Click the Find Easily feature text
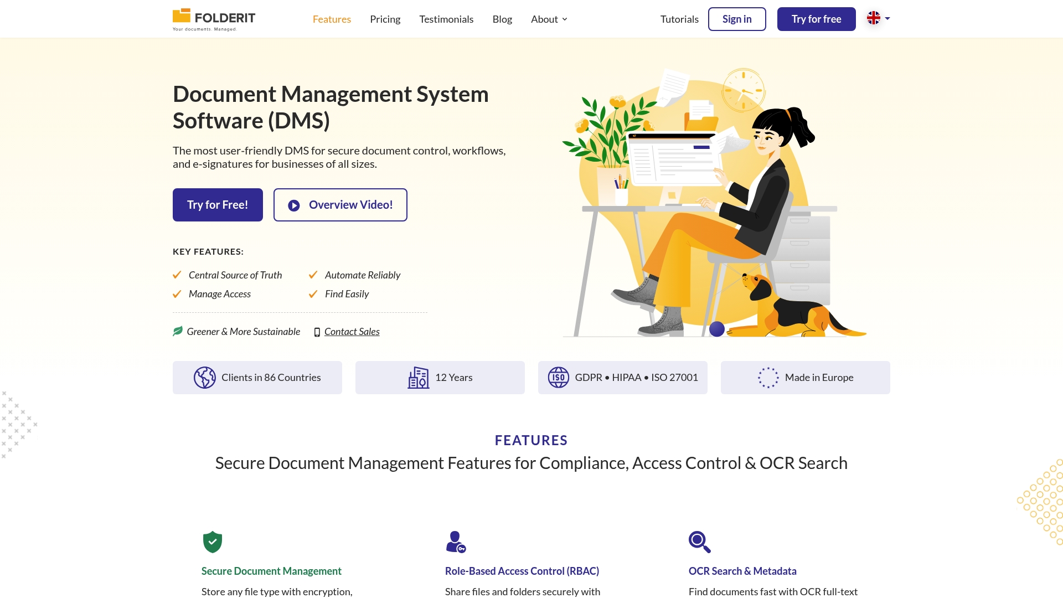This screenshot has height=598, width=1063. point(347,294)
